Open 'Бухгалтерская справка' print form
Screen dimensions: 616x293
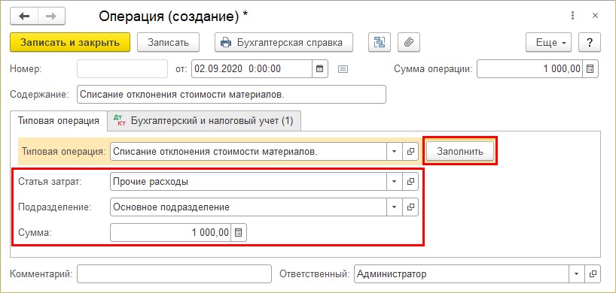tap(284, 42)
